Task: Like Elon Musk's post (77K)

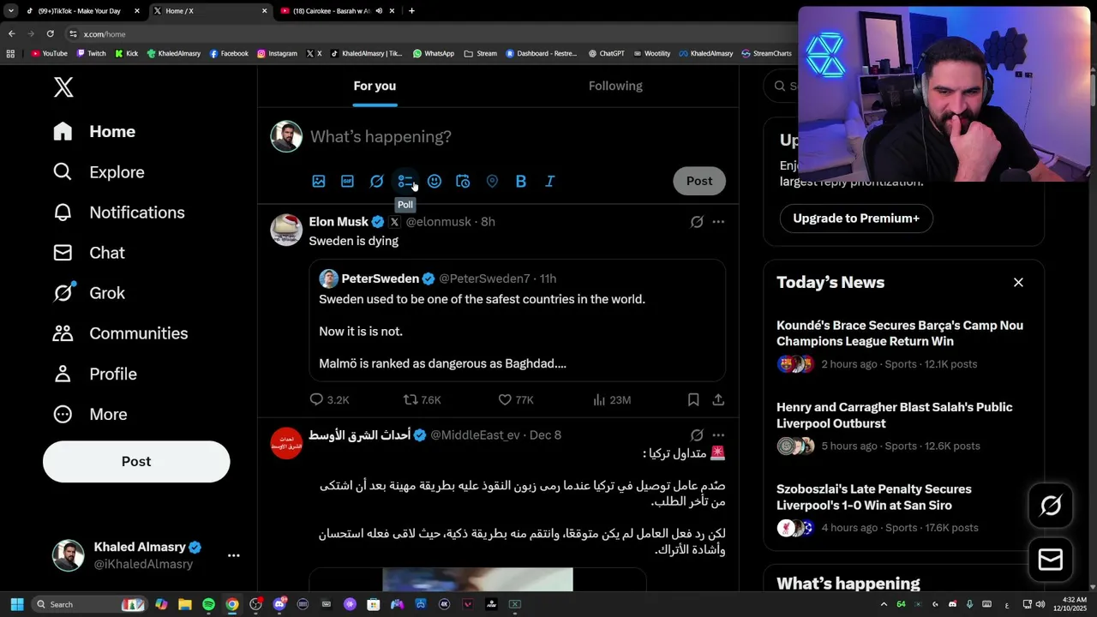Action: click(x=516, y=399)
